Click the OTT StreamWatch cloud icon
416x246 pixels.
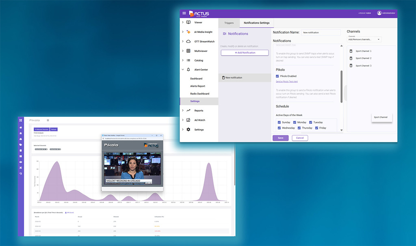[x=188, y=41]
